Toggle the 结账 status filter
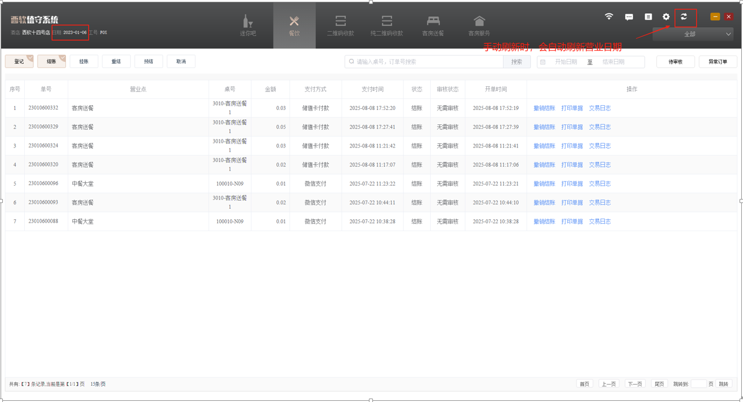 tap(51, 61)
